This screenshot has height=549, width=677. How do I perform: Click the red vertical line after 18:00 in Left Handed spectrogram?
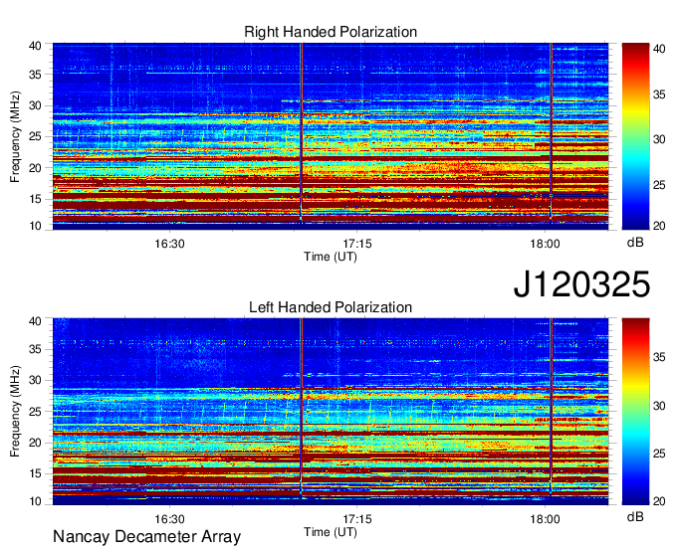(551, 407)
